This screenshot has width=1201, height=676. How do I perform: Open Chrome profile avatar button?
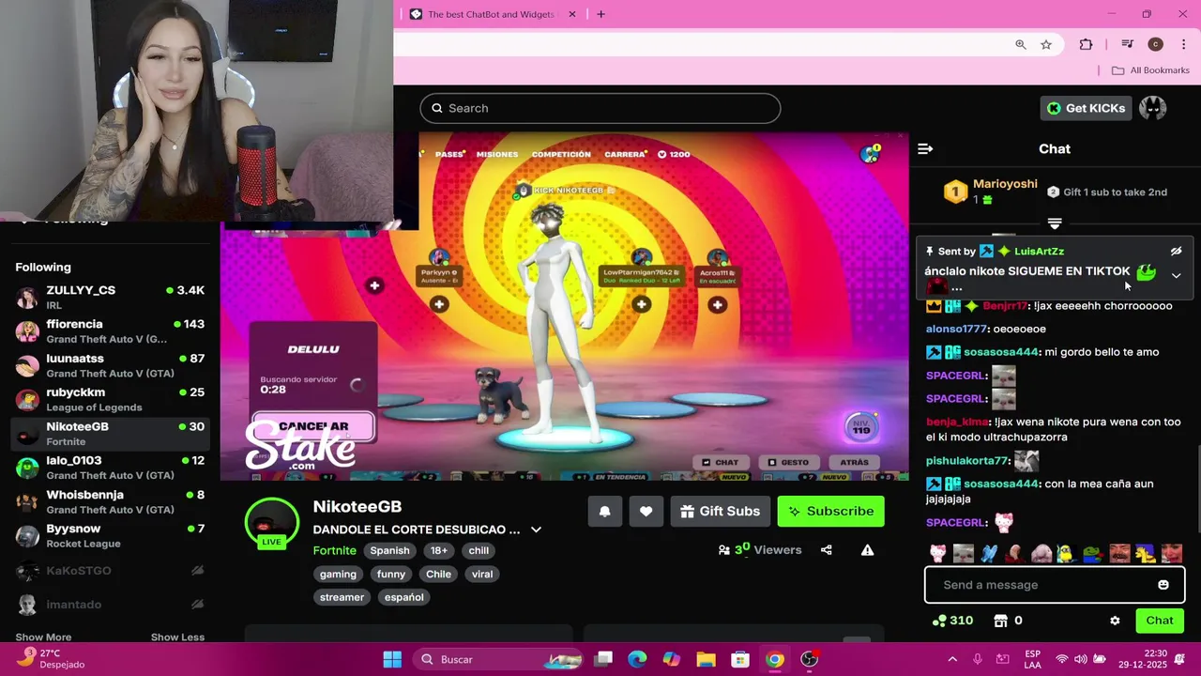pos(1156,44)
